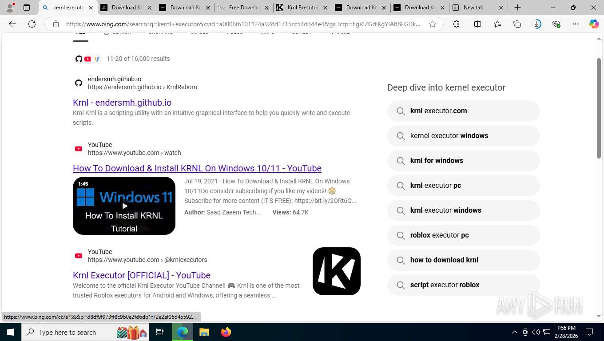Show hidden system tray icons
Image resolution: width=604 pixels, height=341 pixels.
(x=515, y=332)
